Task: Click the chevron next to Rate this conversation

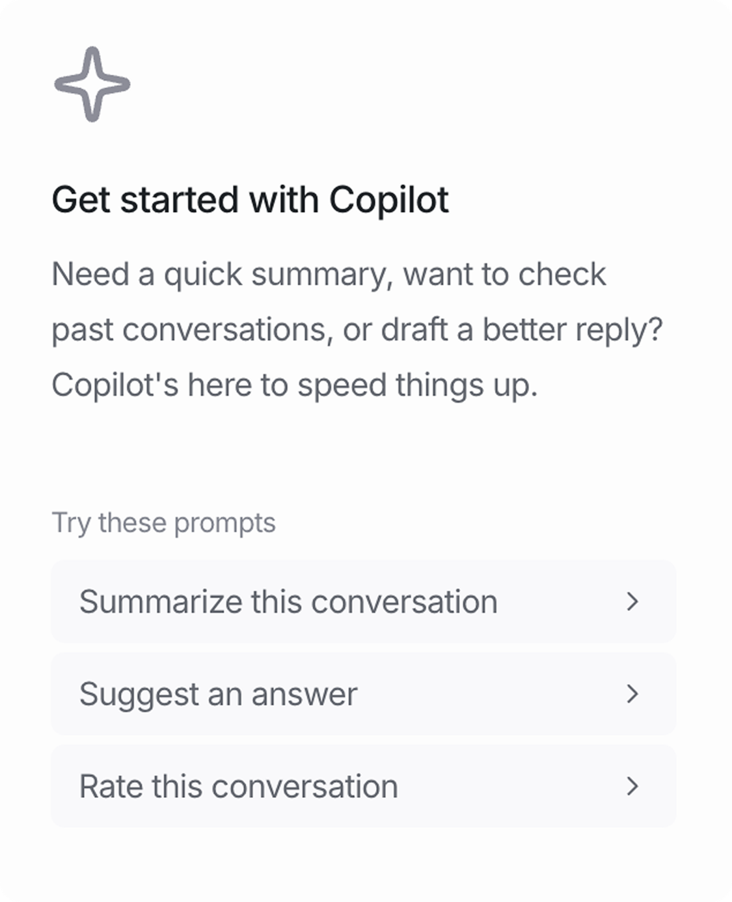Action: tap(632, 786)
